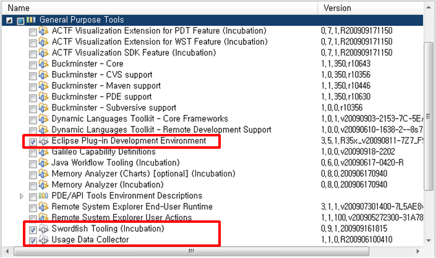Click the horizontal scrollbar right arrow
The width and height of the screenshot is (436, 258).
click(x=418, y=251)
